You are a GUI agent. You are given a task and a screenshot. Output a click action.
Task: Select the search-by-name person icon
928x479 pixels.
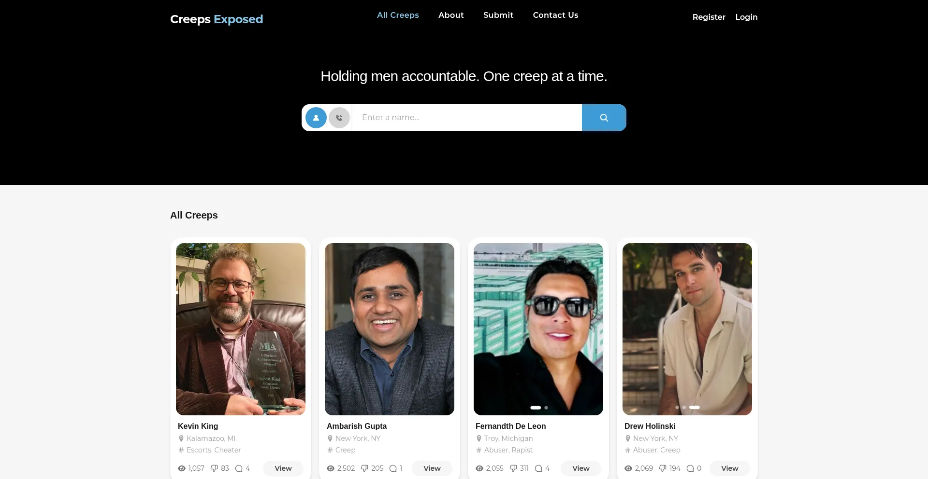click(316, 118)
